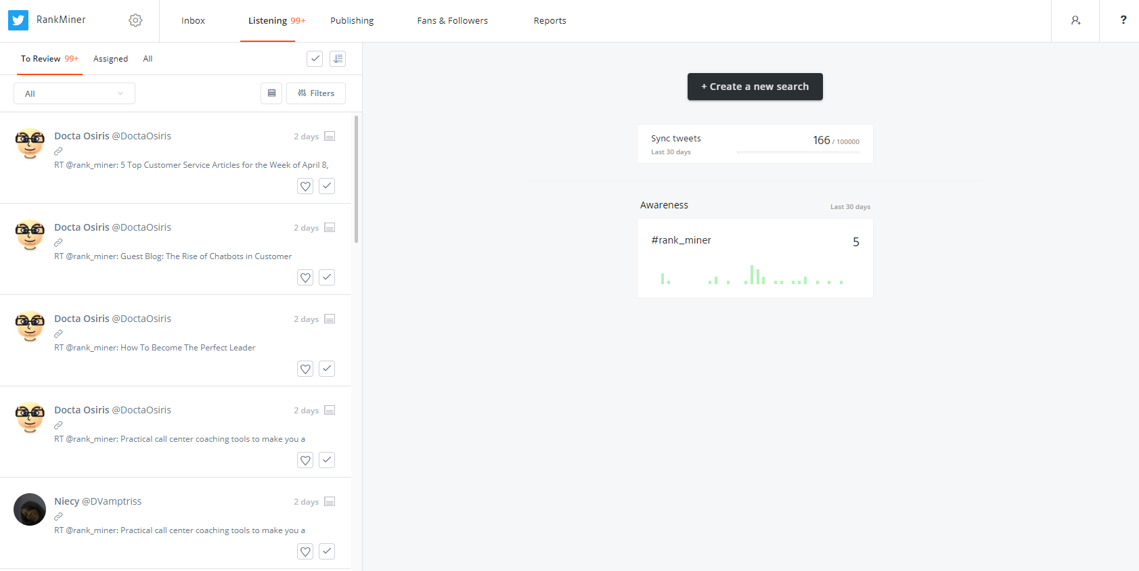Open account settings gear icon
1139x571 pixels.
tap(135, 20)
